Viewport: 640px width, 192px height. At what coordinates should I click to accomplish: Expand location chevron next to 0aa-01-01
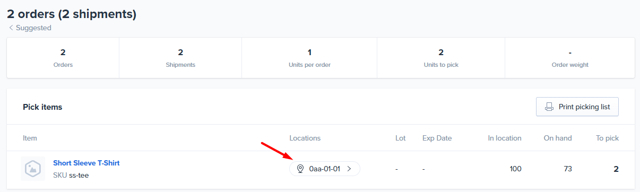pyautogui.click(x=349, y=169)
